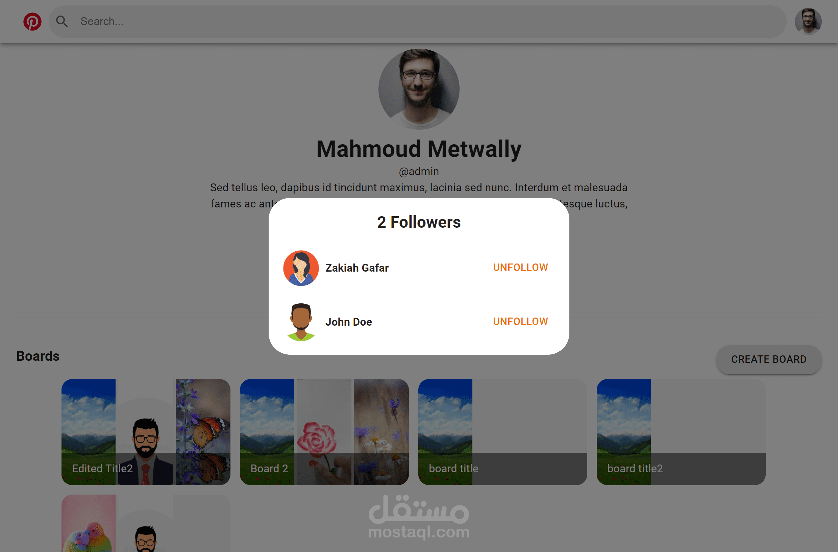Open the board title2 board card
This screenshot has height=552, width=838.
[681, 432]
